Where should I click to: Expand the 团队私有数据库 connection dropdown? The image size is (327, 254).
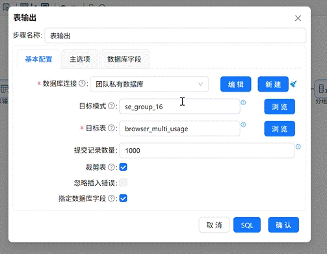pos(150,84)
